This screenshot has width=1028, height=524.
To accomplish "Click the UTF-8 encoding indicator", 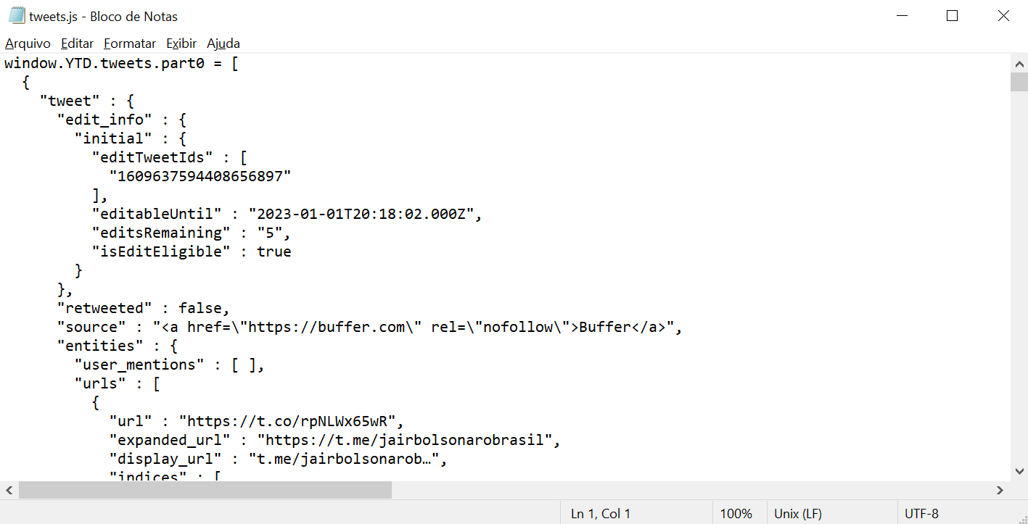I will tap(921, 513).
